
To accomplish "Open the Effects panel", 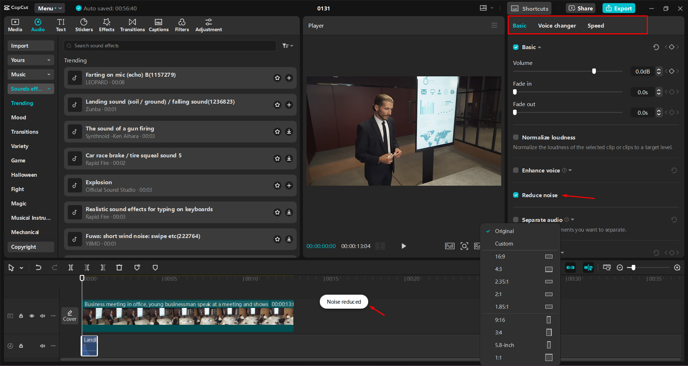I will [x=106, y=25].
